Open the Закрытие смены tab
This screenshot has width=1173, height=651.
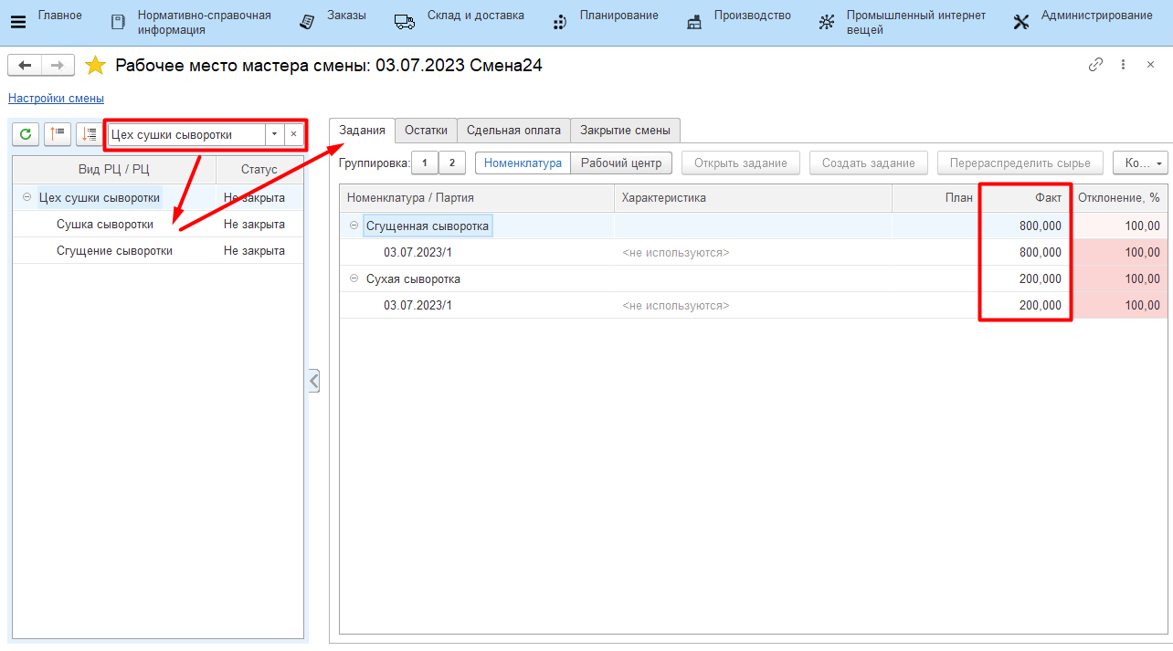tap(625, 131)
